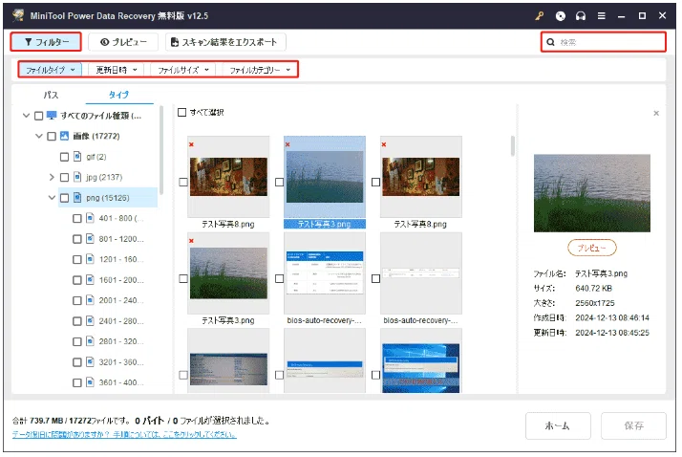The height and width of the screenshot is (457, 682).
Task: Click the dimensions value 2560x1725
Action: pyautogui.click(x=594, y=303)
